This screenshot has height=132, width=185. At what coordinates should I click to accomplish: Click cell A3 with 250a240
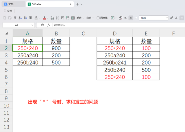tap(28, 55)
